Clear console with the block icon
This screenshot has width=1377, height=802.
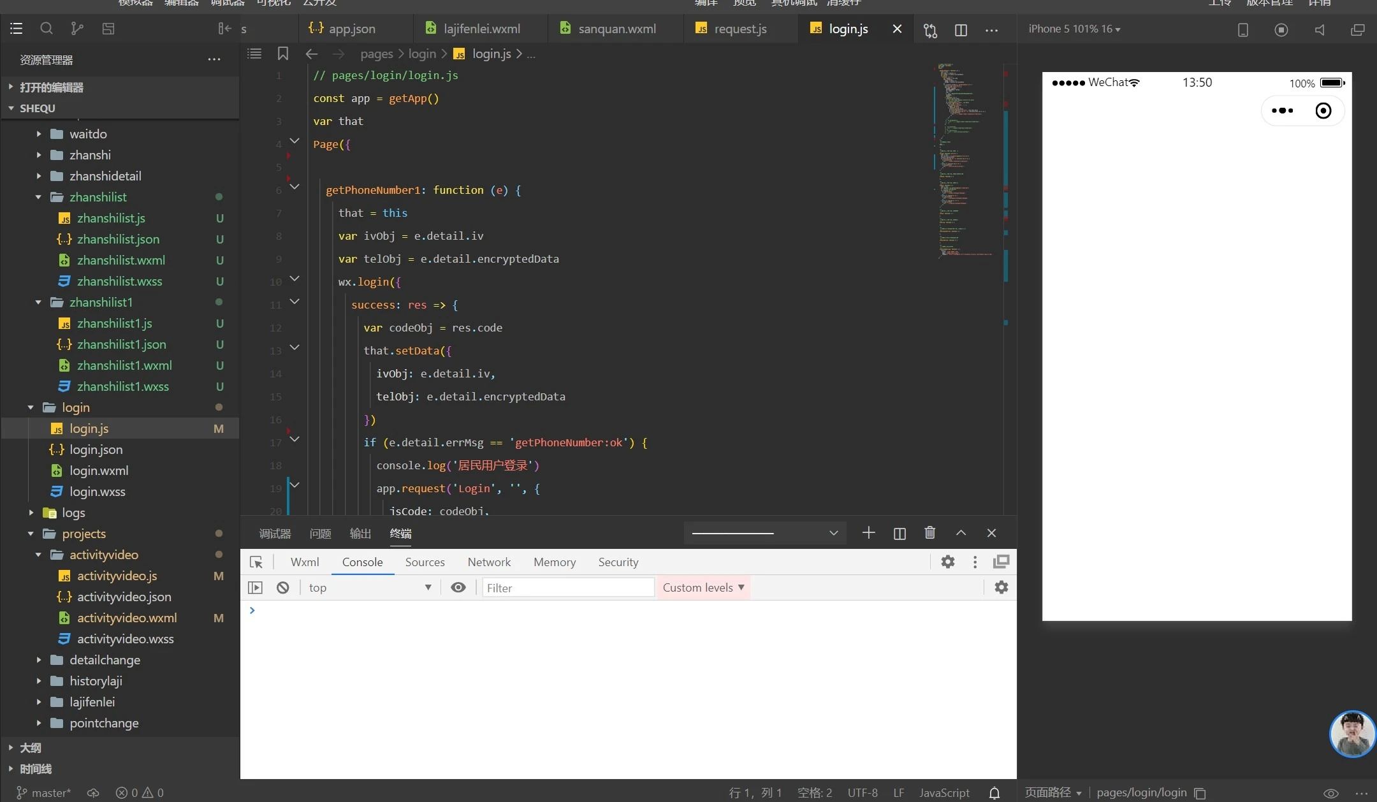click(x=283, y=588)
